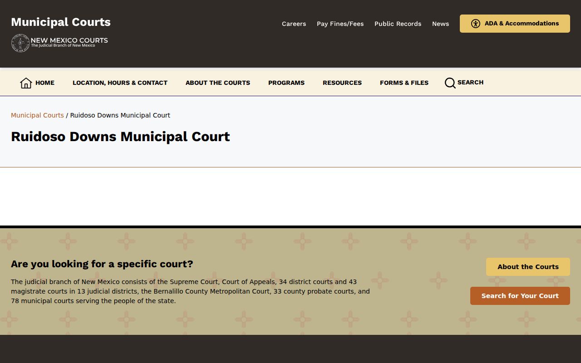Click the New Mexico Courts logo text
This screenshot has height=363, width=581.
[x=69, y=42]
